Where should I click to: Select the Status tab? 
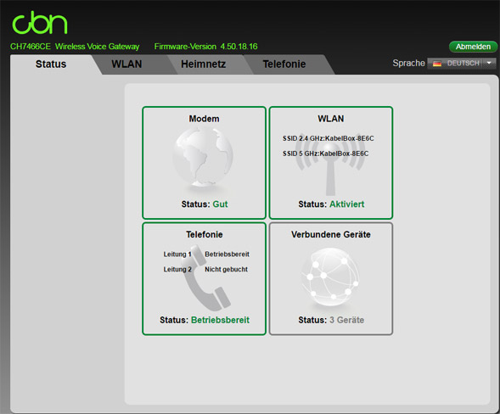(x=51, y=64)
